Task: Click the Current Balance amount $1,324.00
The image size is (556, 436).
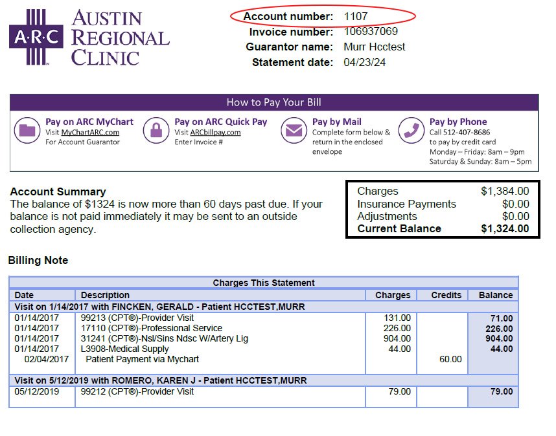Action: (x=506, y=228)
